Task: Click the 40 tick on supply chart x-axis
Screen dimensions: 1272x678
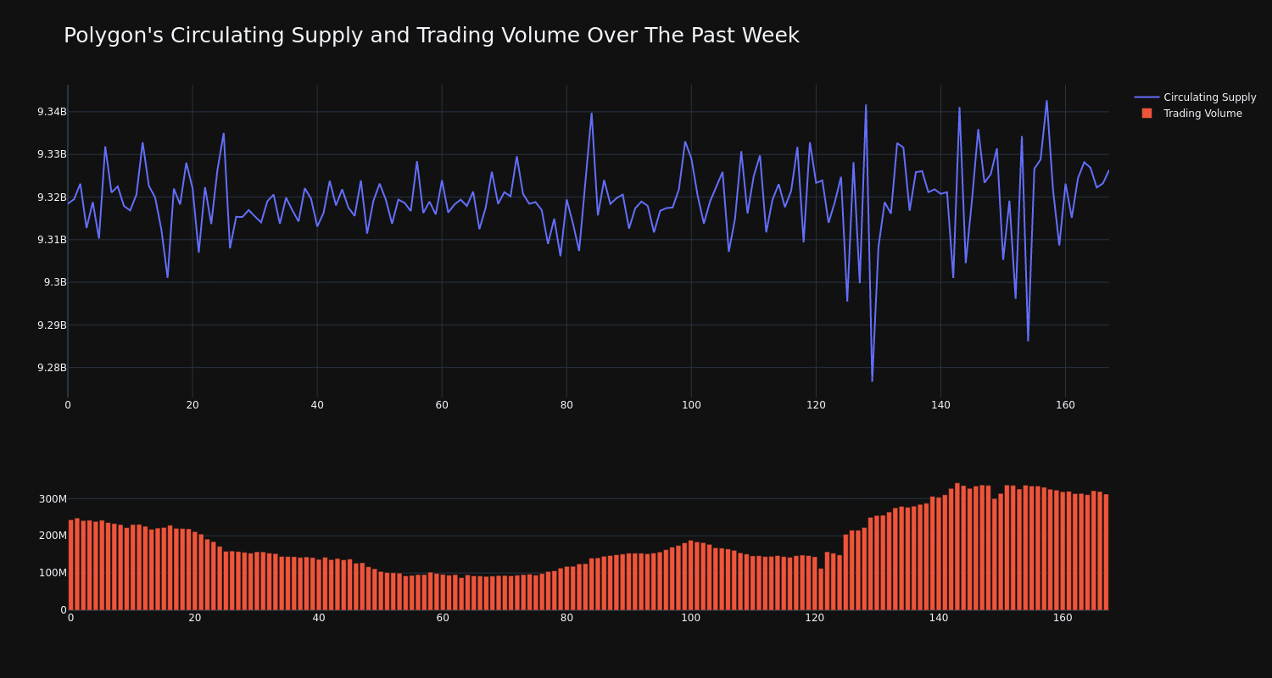Action: [x=317, y=405]
